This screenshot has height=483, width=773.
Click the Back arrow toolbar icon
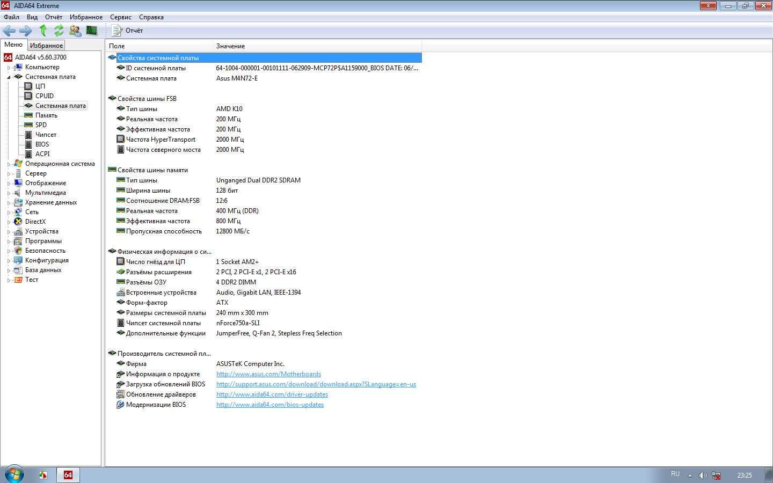(x=9, y=31)
